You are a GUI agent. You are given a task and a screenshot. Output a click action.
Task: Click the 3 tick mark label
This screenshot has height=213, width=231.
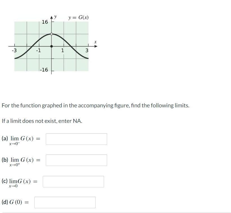coord(87,51)
